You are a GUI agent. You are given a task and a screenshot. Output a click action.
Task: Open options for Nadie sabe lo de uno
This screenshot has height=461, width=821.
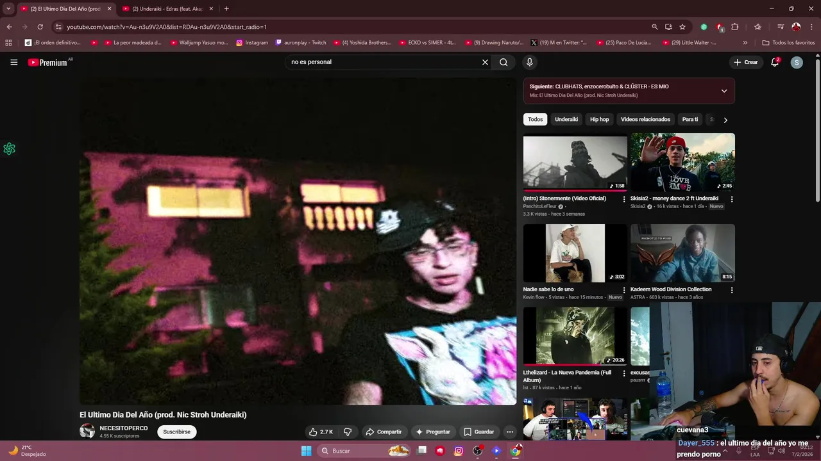(x=624, y=290)
